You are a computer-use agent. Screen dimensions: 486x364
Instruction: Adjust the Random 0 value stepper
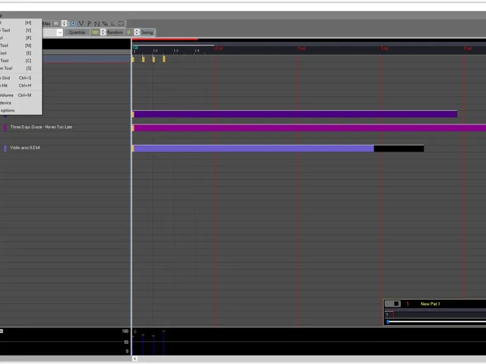click(137, 32)
